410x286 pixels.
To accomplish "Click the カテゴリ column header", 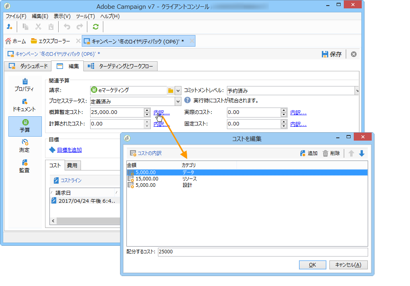I will coord(209,165).
